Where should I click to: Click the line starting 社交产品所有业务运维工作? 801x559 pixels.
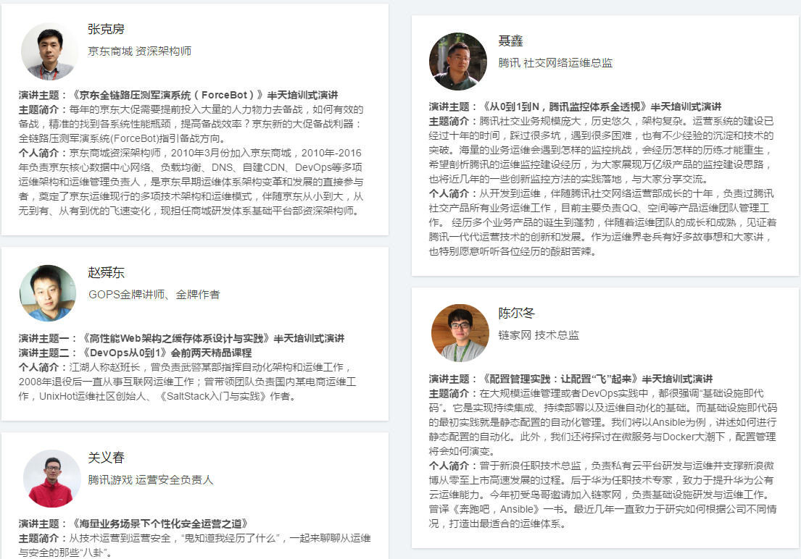coord(599,208)
